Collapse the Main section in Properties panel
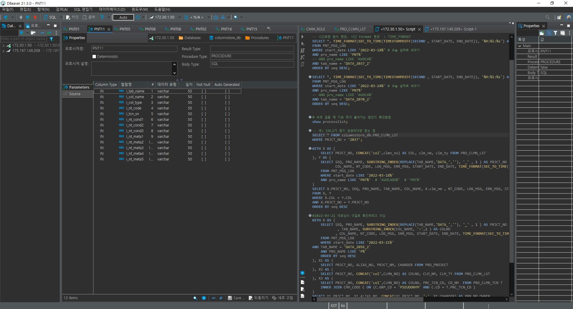 pyautogui.click(x=520, y=46)
